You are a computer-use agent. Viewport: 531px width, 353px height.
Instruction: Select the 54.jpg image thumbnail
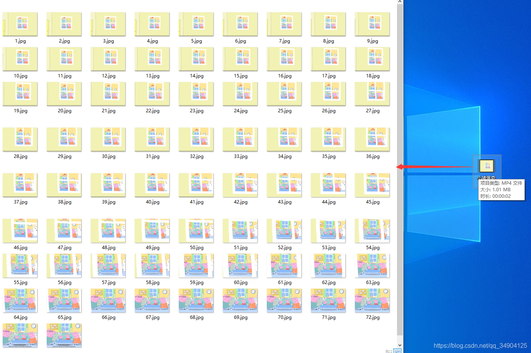coord(373,231)
